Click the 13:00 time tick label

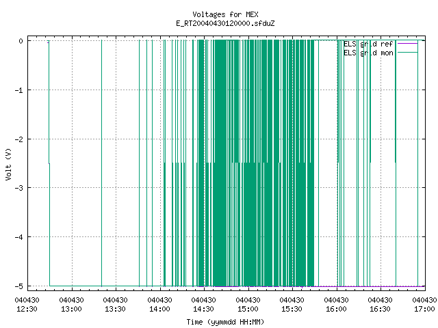71,309
